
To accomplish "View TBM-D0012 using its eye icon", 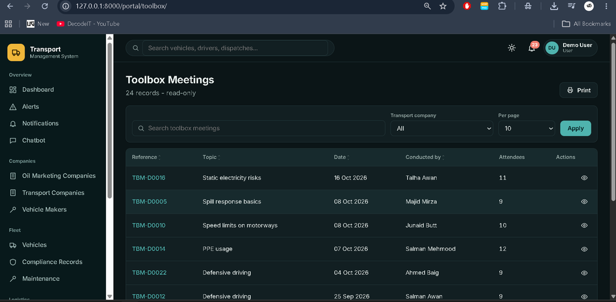I will coord(584,297).
